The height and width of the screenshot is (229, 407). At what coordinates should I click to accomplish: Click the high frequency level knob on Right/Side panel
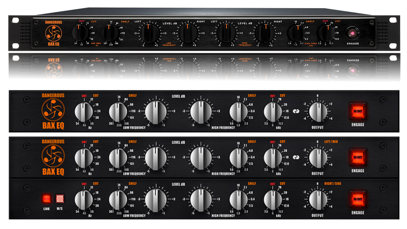click(201, 201)
